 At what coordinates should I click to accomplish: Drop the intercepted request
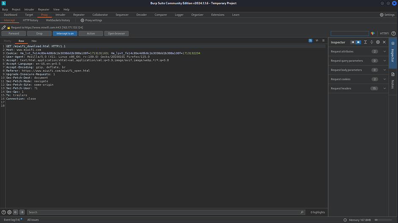coord(39,33)
